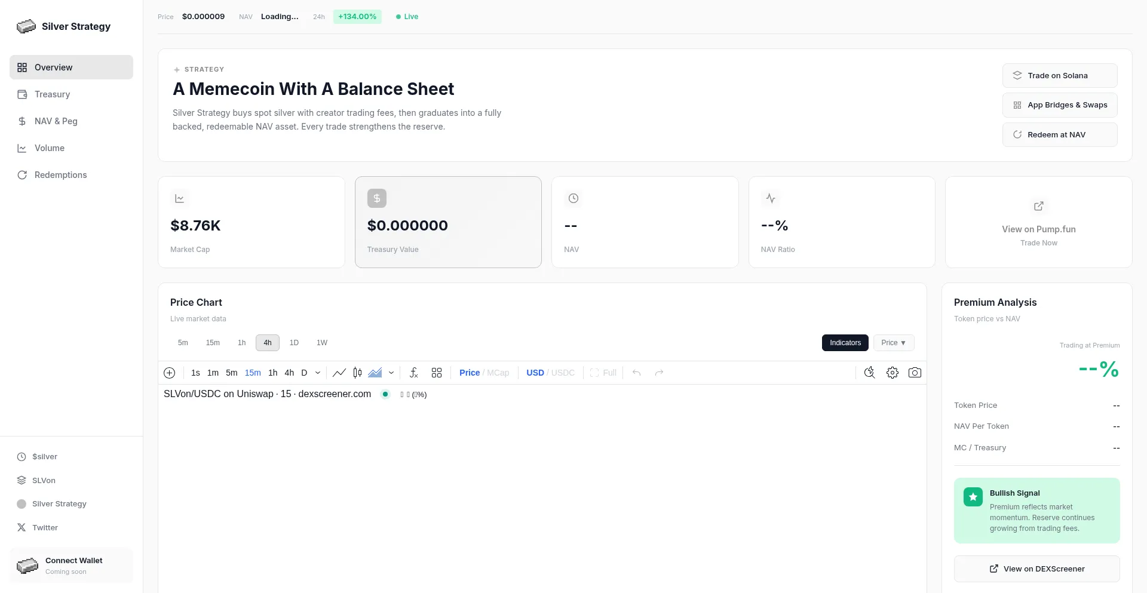
Task: Take a chart snapshot with camera icon
Action: [915, 373]
